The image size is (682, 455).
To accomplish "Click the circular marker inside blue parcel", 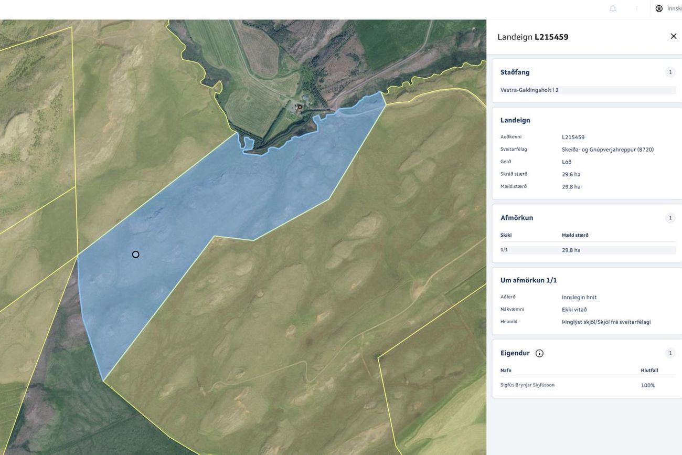I will click(x=135, y=255).
